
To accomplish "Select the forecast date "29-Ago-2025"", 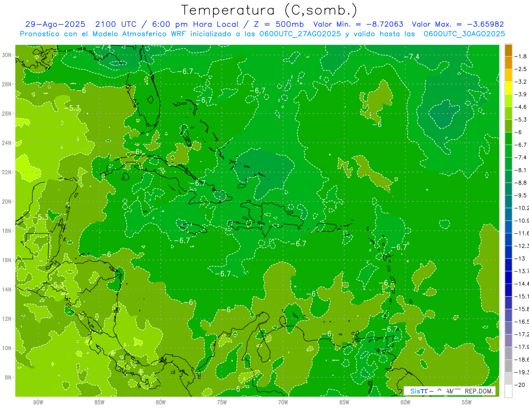I will tap(55, 24).
